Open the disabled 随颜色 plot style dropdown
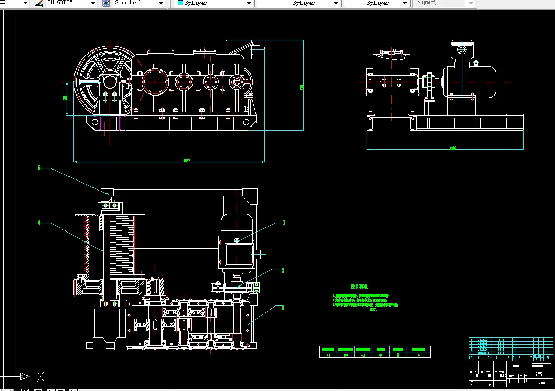 (x=471, y=3)
